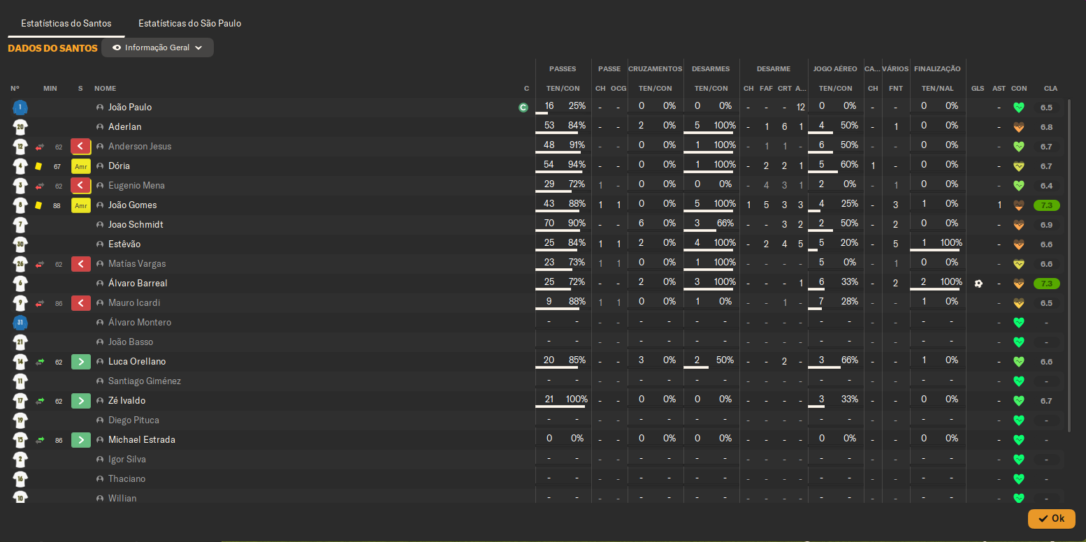Click Aderlan's orange condition heart
The width and height of the screenshot is (1086, 542).
point(1019,127)
